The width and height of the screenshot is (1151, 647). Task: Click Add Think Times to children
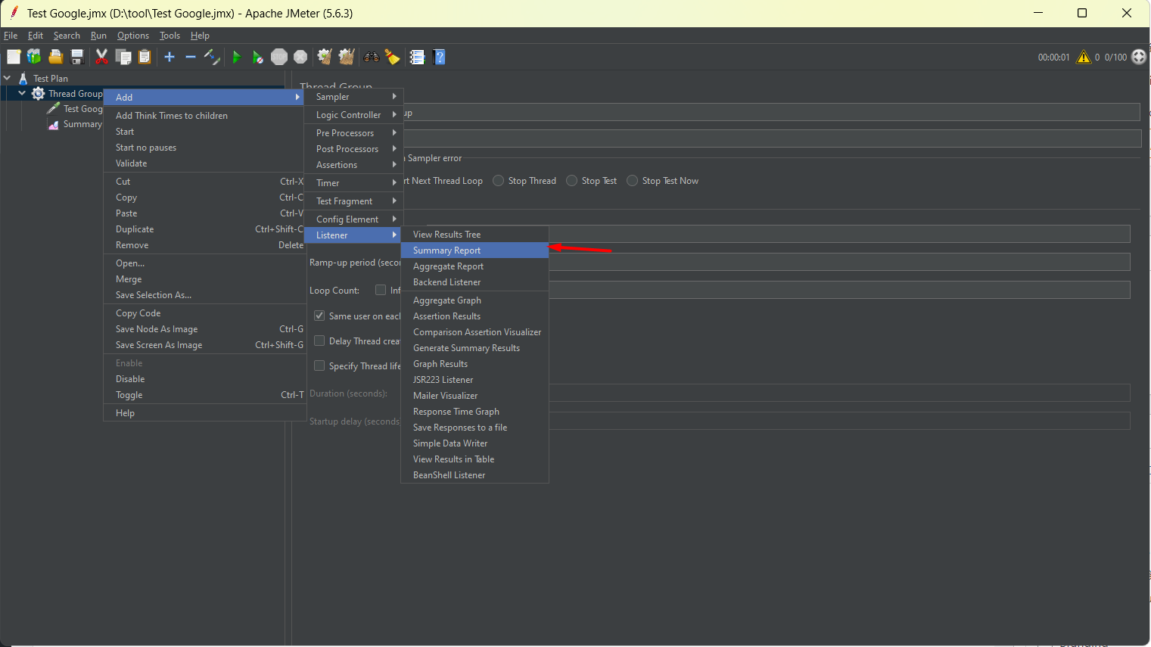coord(172,116)
